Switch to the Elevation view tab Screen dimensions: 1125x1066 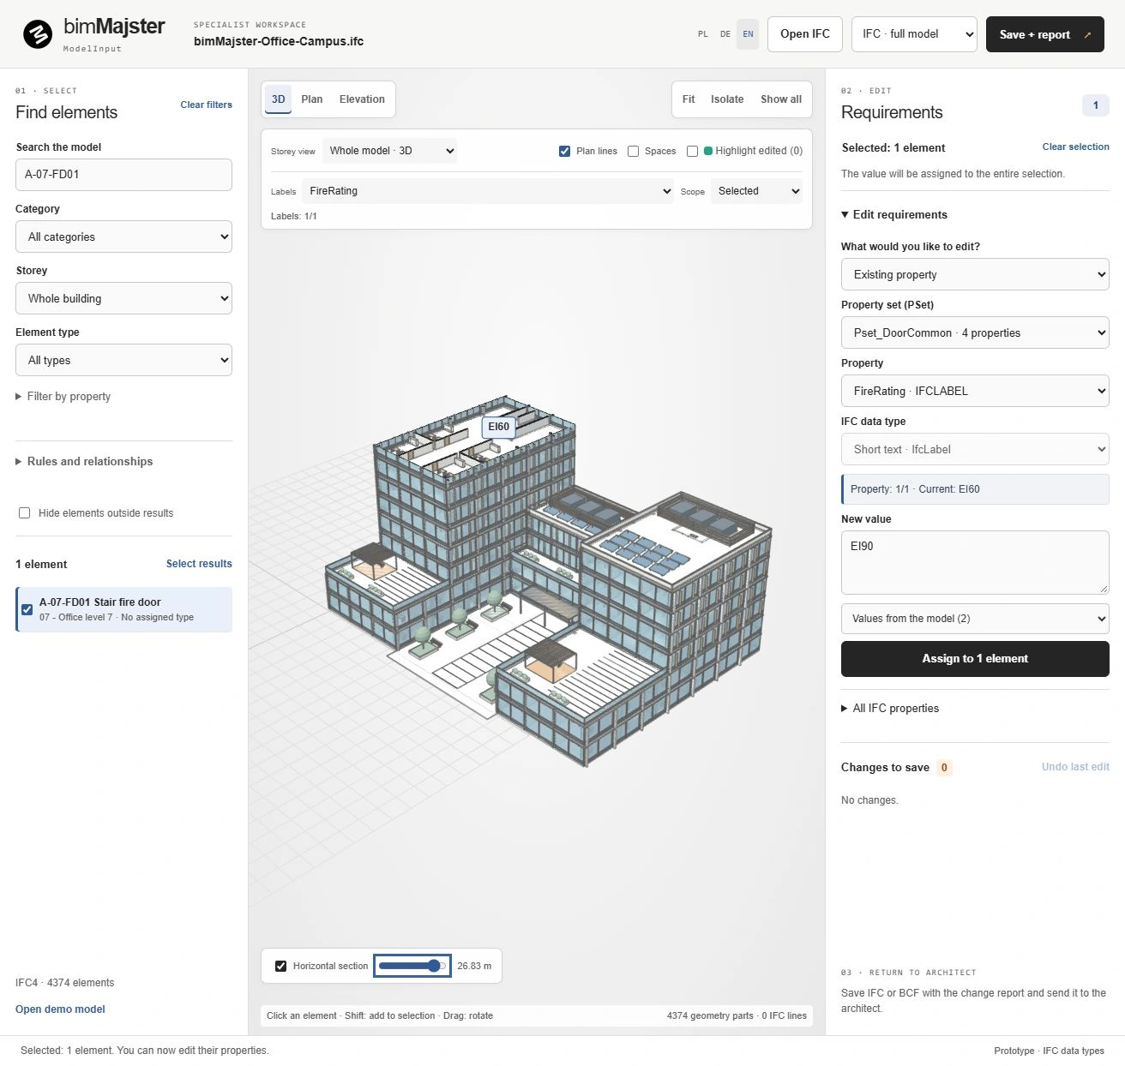[362, 99]
